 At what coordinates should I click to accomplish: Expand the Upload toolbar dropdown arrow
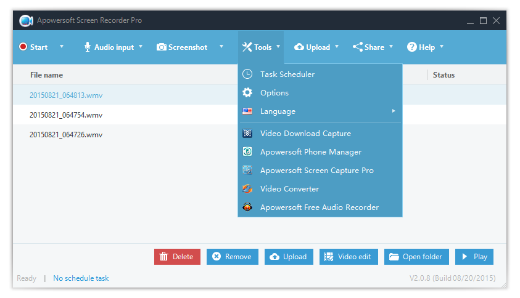337,47
